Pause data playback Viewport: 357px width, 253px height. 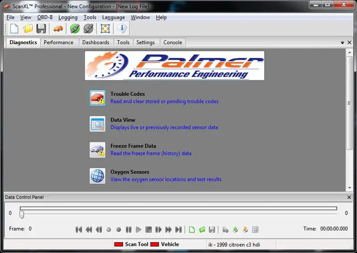coord(129,229)
